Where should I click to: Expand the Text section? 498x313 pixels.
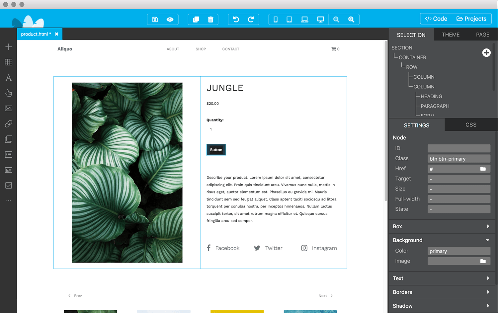(x=487, y=278)
